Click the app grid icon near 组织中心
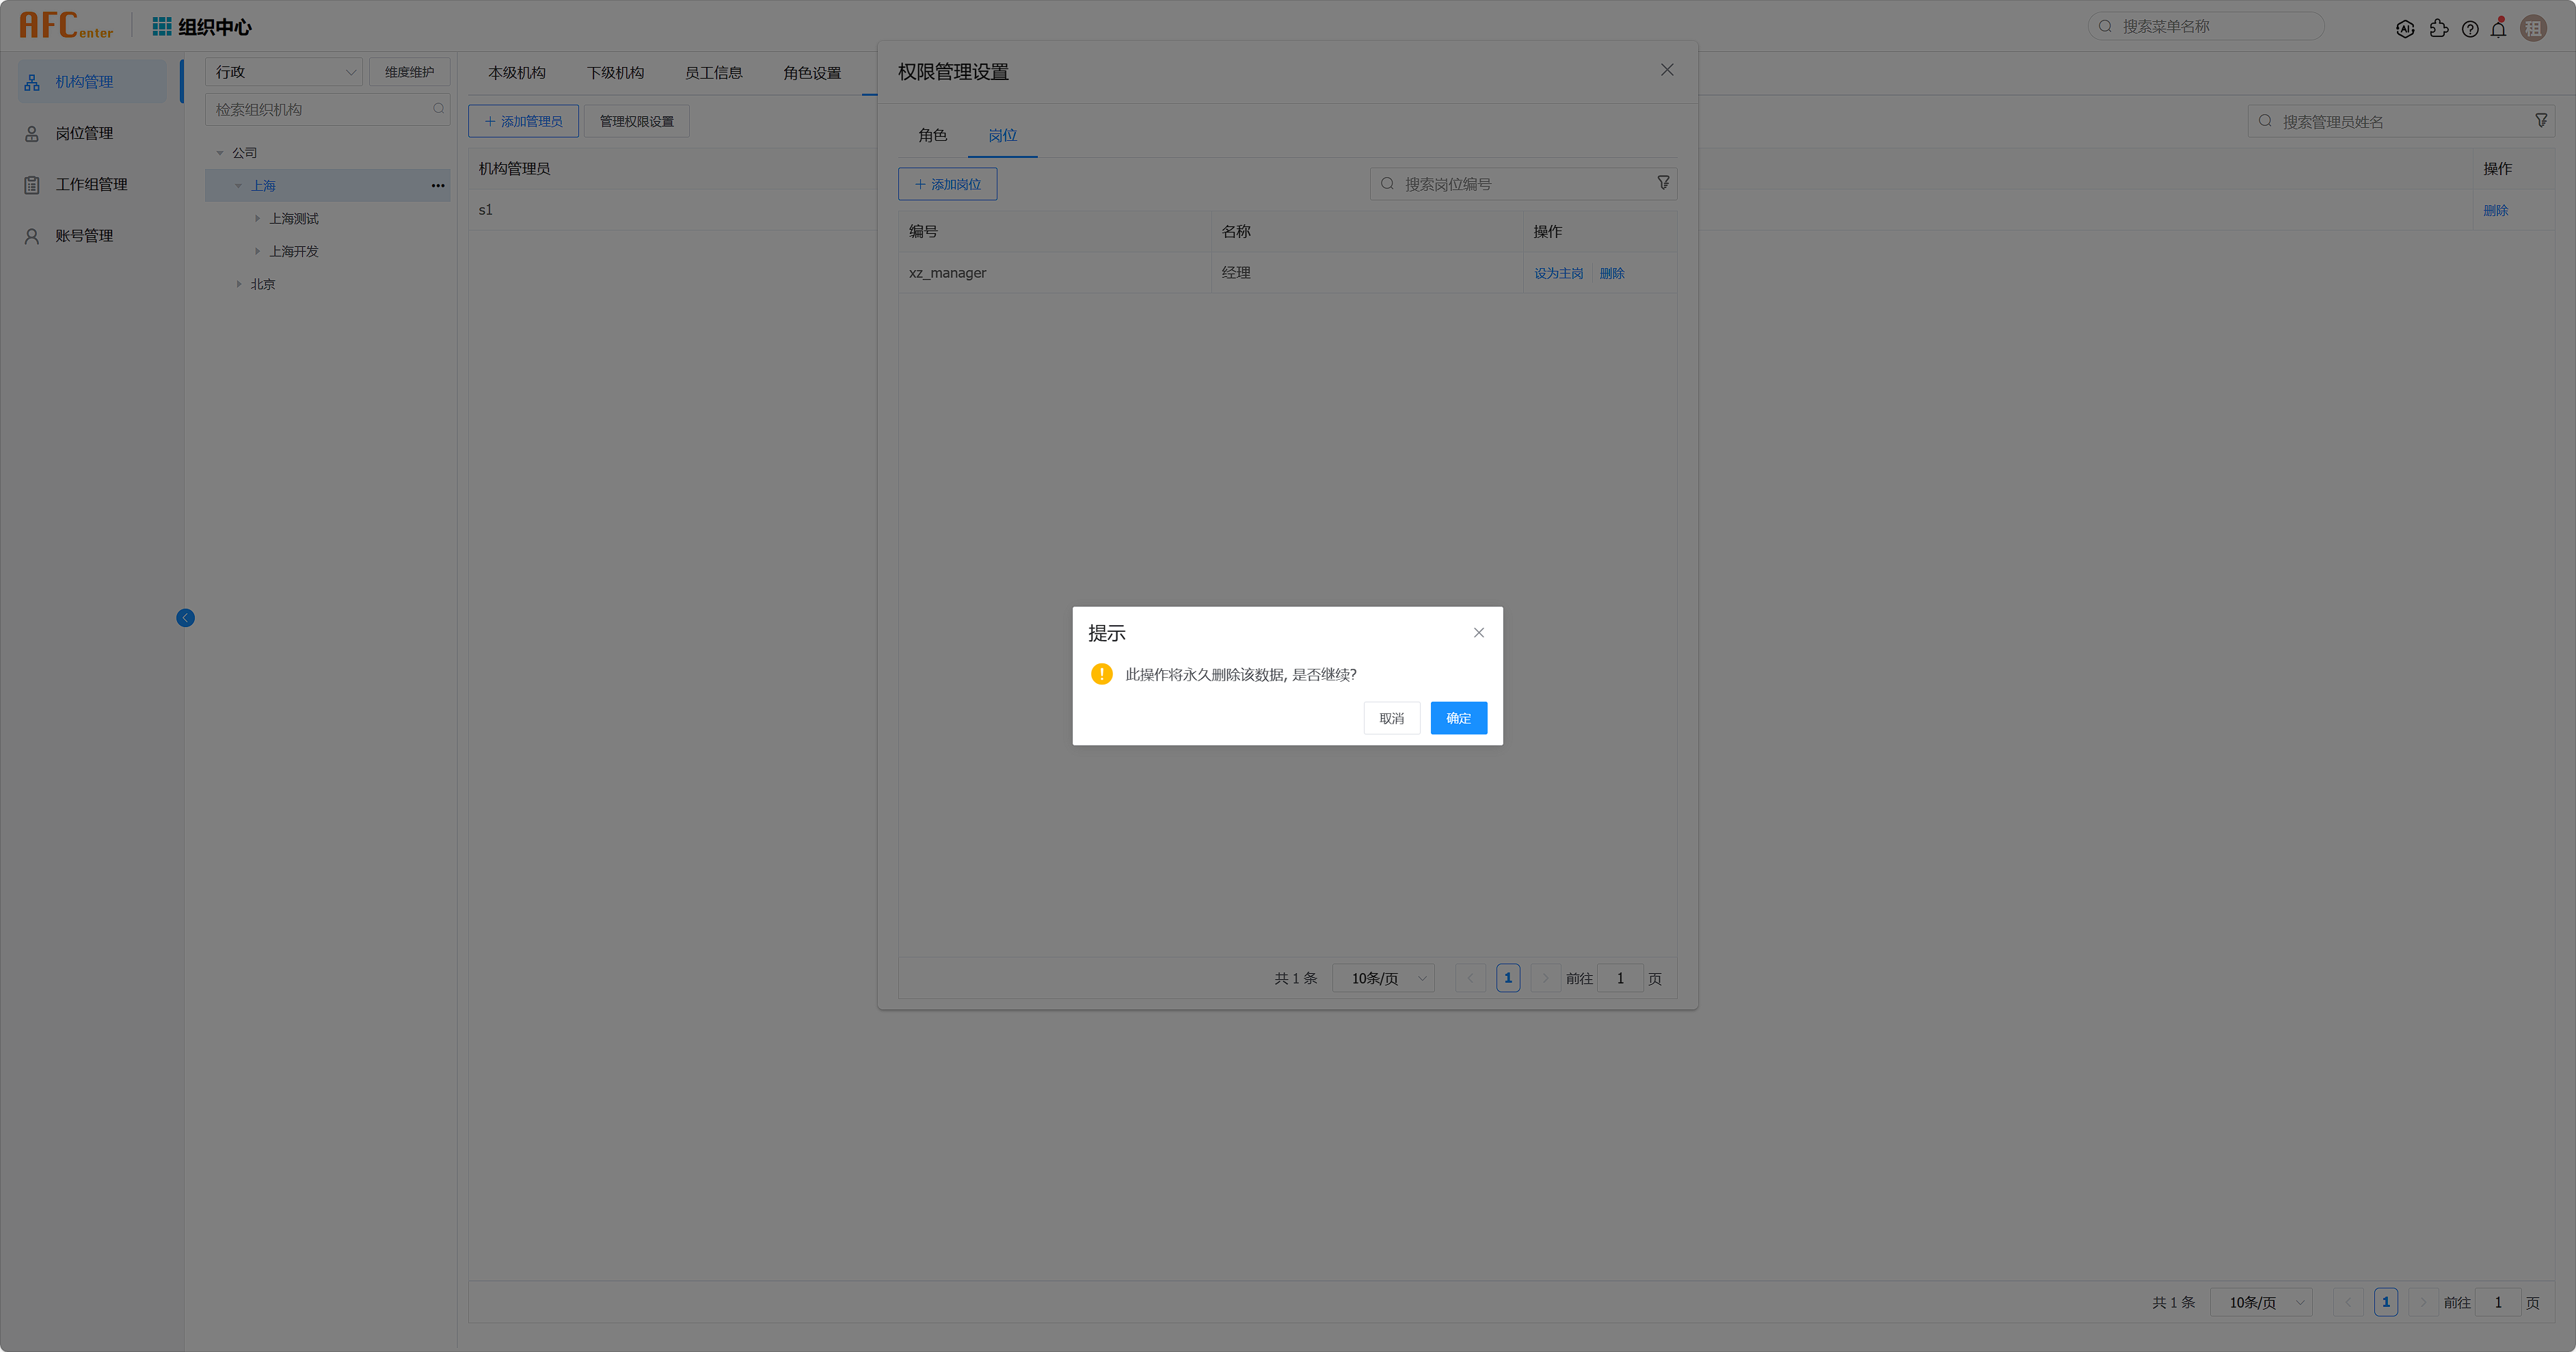This screenshot has width=2576, height=1352. (161, 26)
